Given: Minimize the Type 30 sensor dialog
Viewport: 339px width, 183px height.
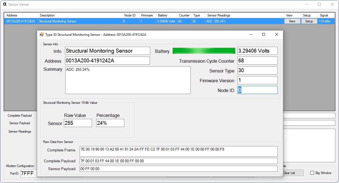Looking at the screenshot, I should [251, 34].
